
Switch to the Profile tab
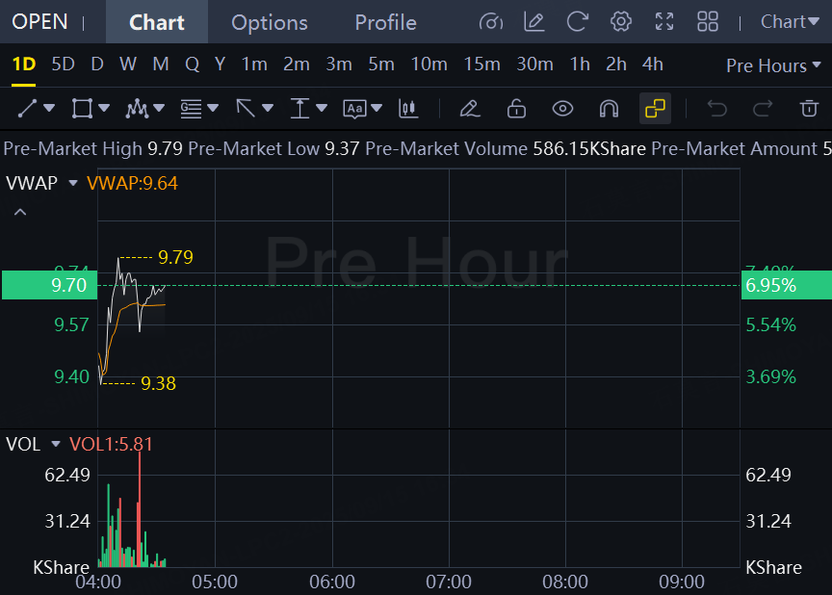pyautogui.click(x=386, y=22)
